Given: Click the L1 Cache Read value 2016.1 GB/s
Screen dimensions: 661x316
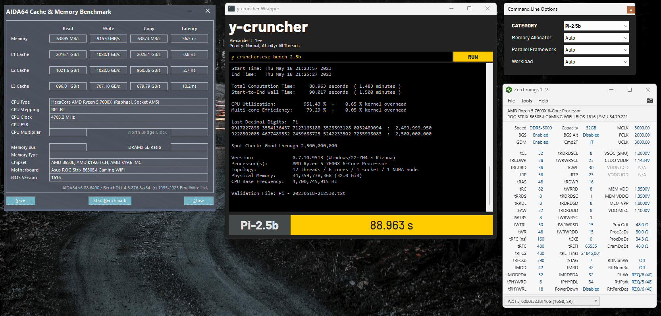Looking at the screenshot, I should click(68, 54).
